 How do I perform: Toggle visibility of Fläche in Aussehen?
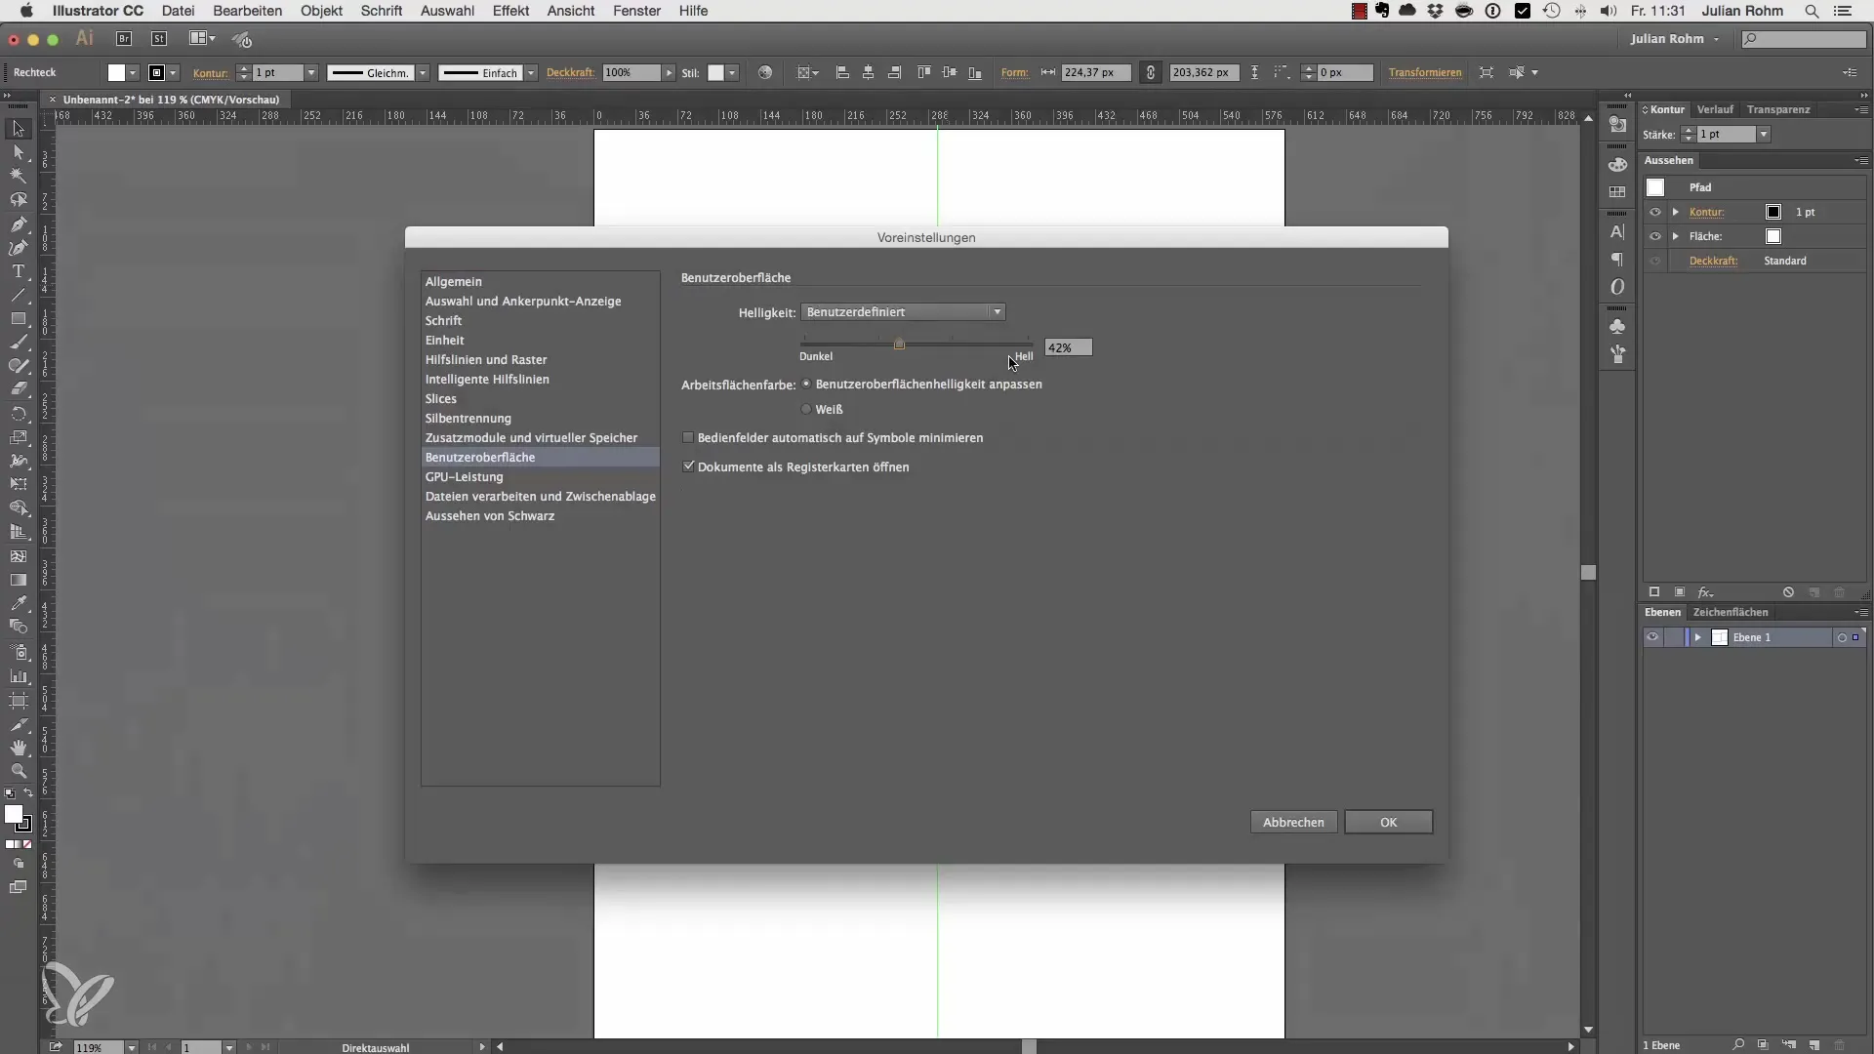click(x=1654, y=236)
